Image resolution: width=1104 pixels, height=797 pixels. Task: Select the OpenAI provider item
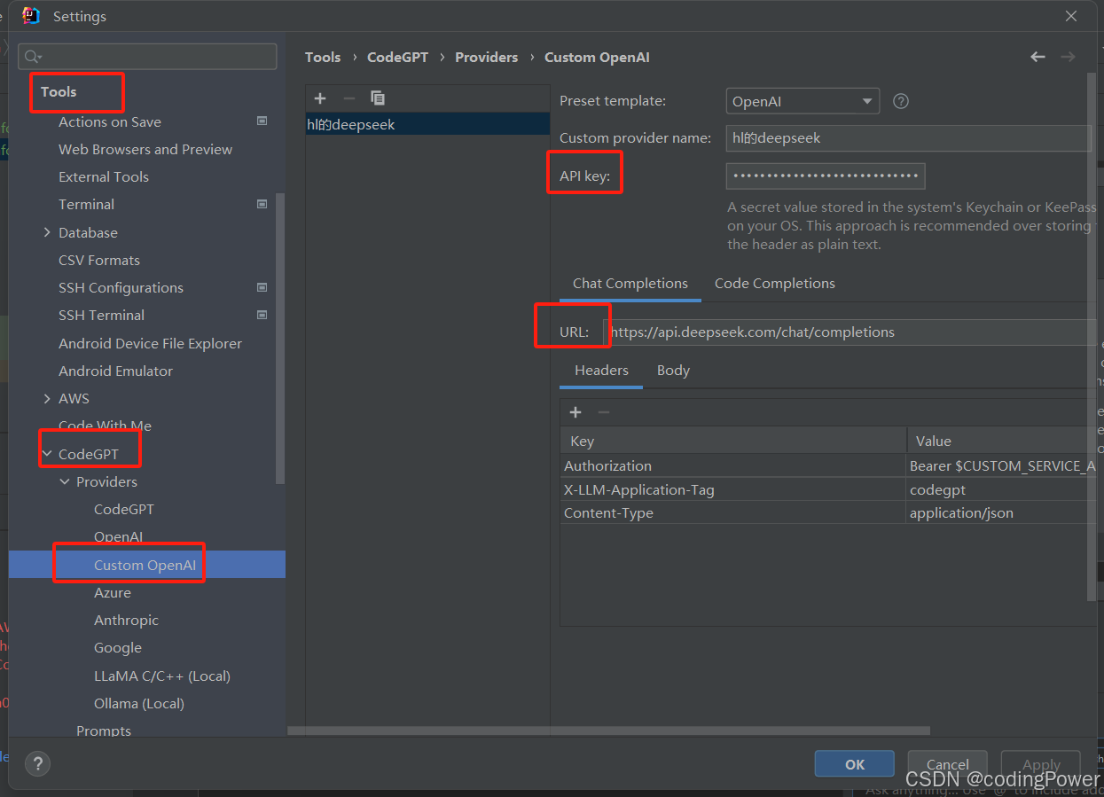118,536
